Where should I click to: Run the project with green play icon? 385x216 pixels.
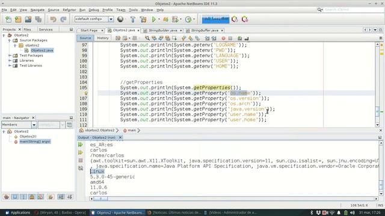click(x=154, y=19)
